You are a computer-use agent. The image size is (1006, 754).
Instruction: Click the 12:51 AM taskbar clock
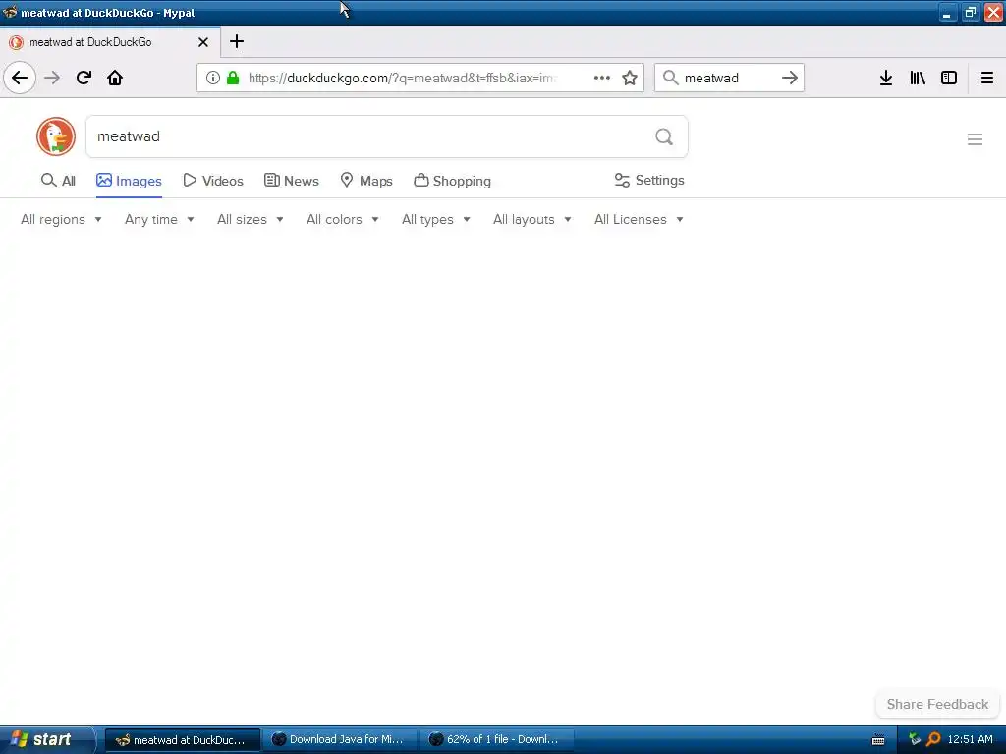point(970,740)
